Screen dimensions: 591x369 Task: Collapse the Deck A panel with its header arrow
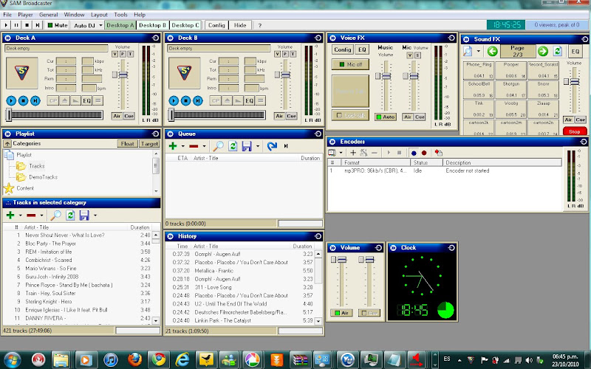click(7, 38)
